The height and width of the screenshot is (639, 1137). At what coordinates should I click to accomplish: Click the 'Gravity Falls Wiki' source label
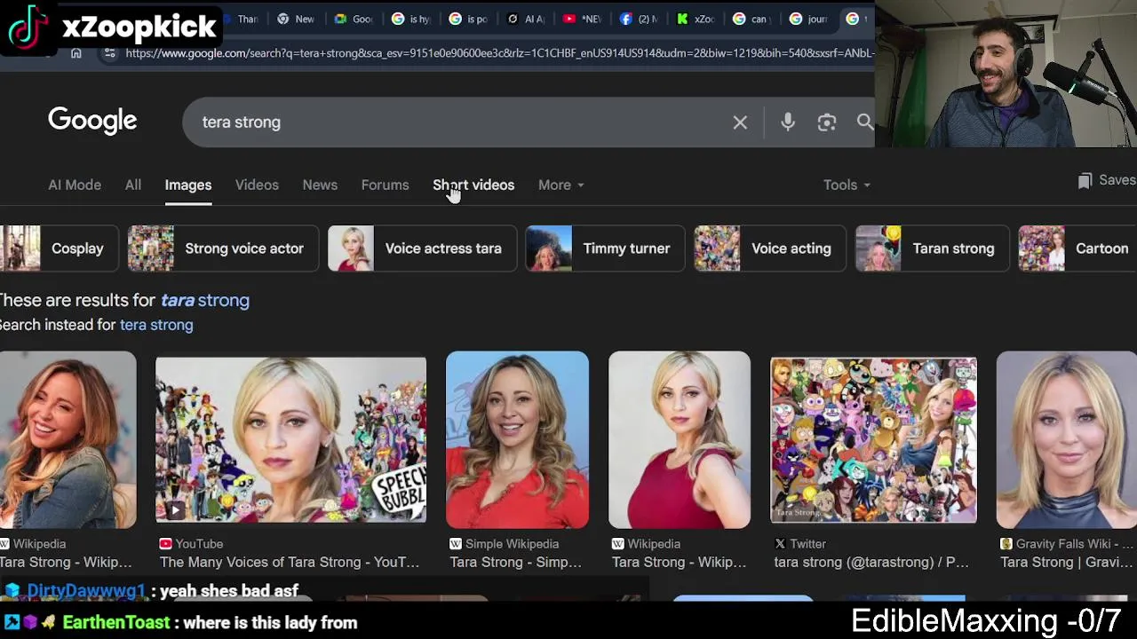(x=1075, y=543)
